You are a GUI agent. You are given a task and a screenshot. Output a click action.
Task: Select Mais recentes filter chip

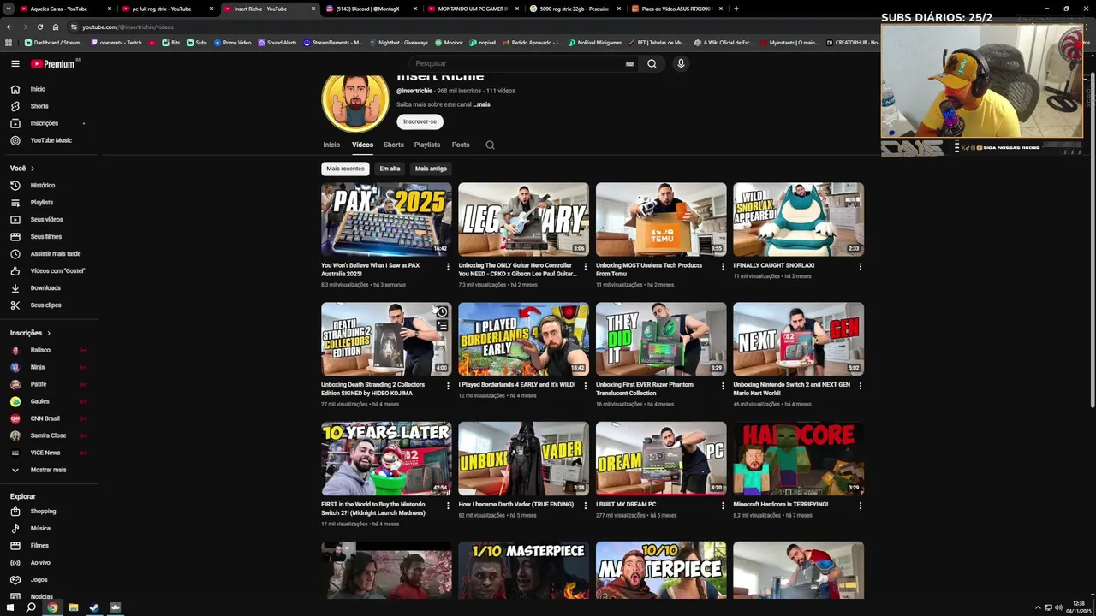pos(345,169)
